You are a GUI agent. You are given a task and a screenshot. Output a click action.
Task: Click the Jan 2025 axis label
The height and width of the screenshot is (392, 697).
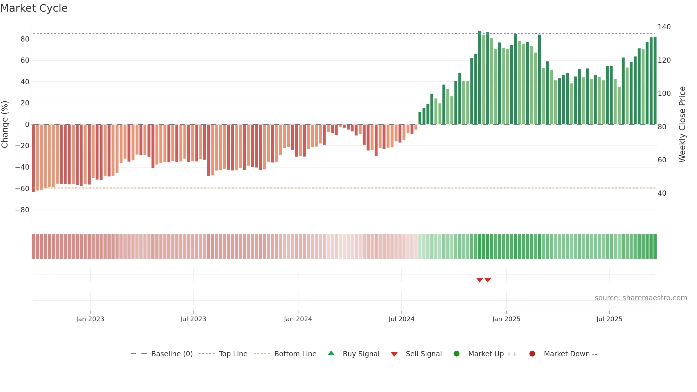pos(506,319)
